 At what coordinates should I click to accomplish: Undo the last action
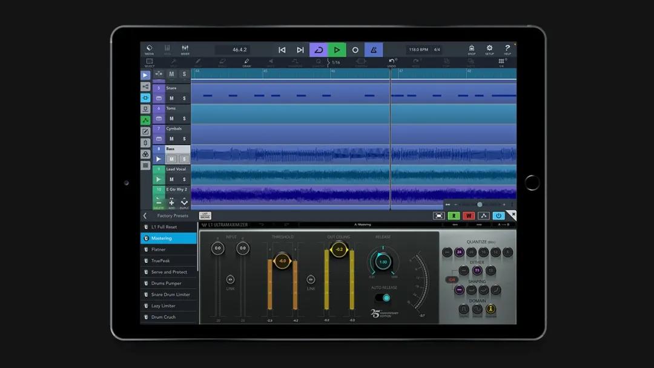click(392, 62)
